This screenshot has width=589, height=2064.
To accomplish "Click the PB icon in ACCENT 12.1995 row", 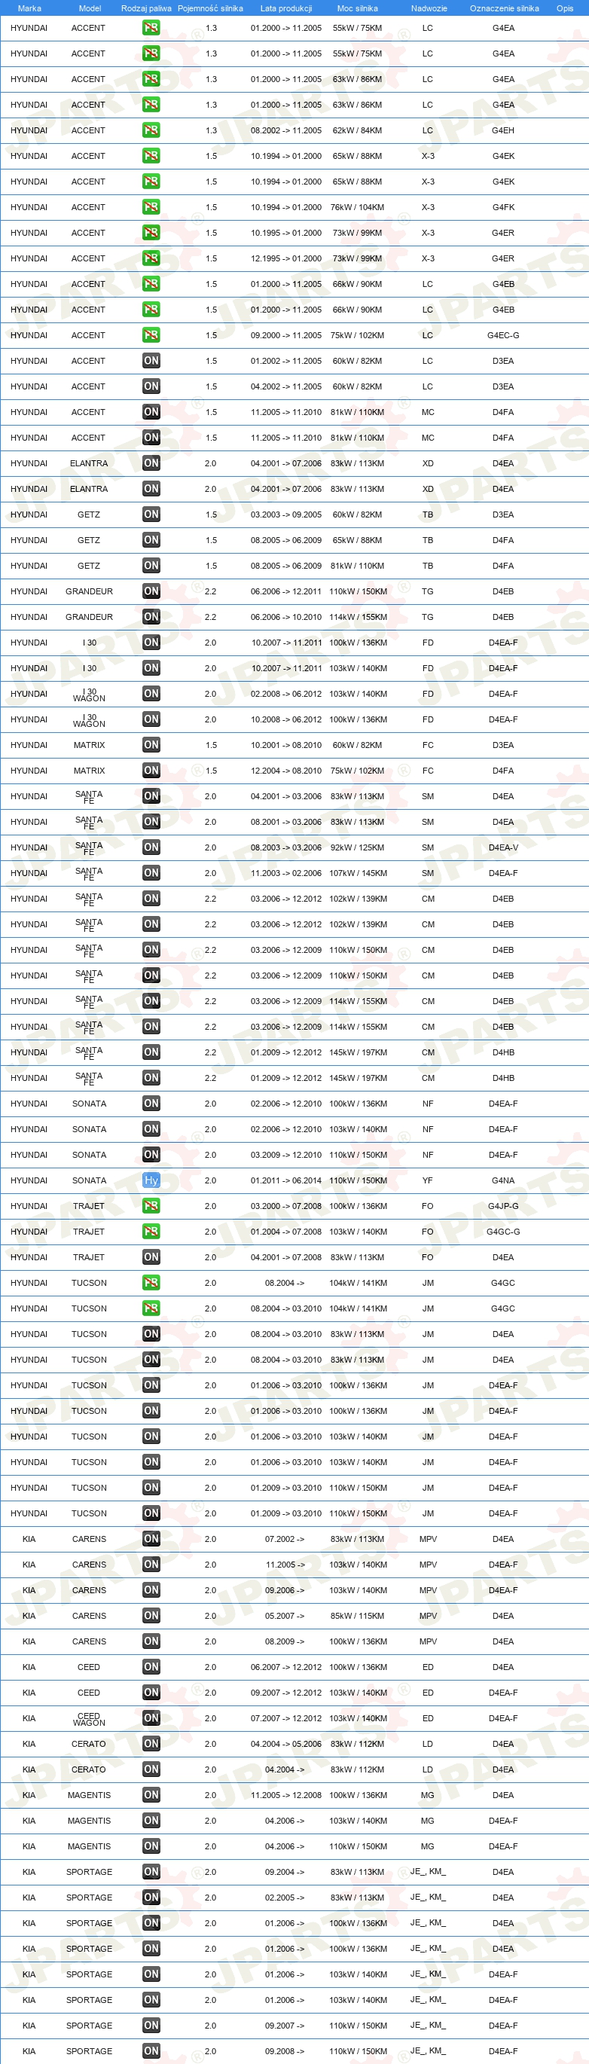I will [x=151, y=259].
